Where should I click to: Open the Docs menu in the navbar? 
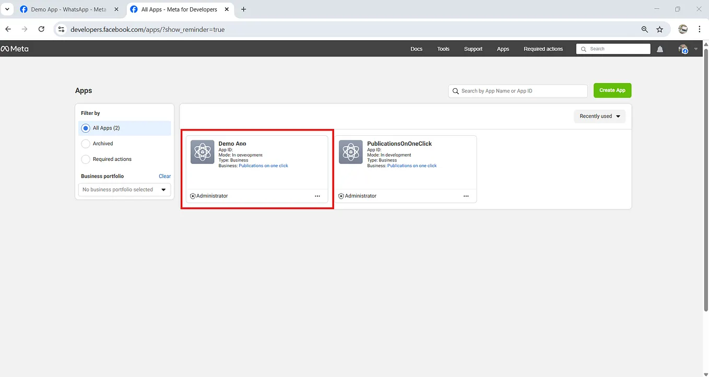(416, 49)
